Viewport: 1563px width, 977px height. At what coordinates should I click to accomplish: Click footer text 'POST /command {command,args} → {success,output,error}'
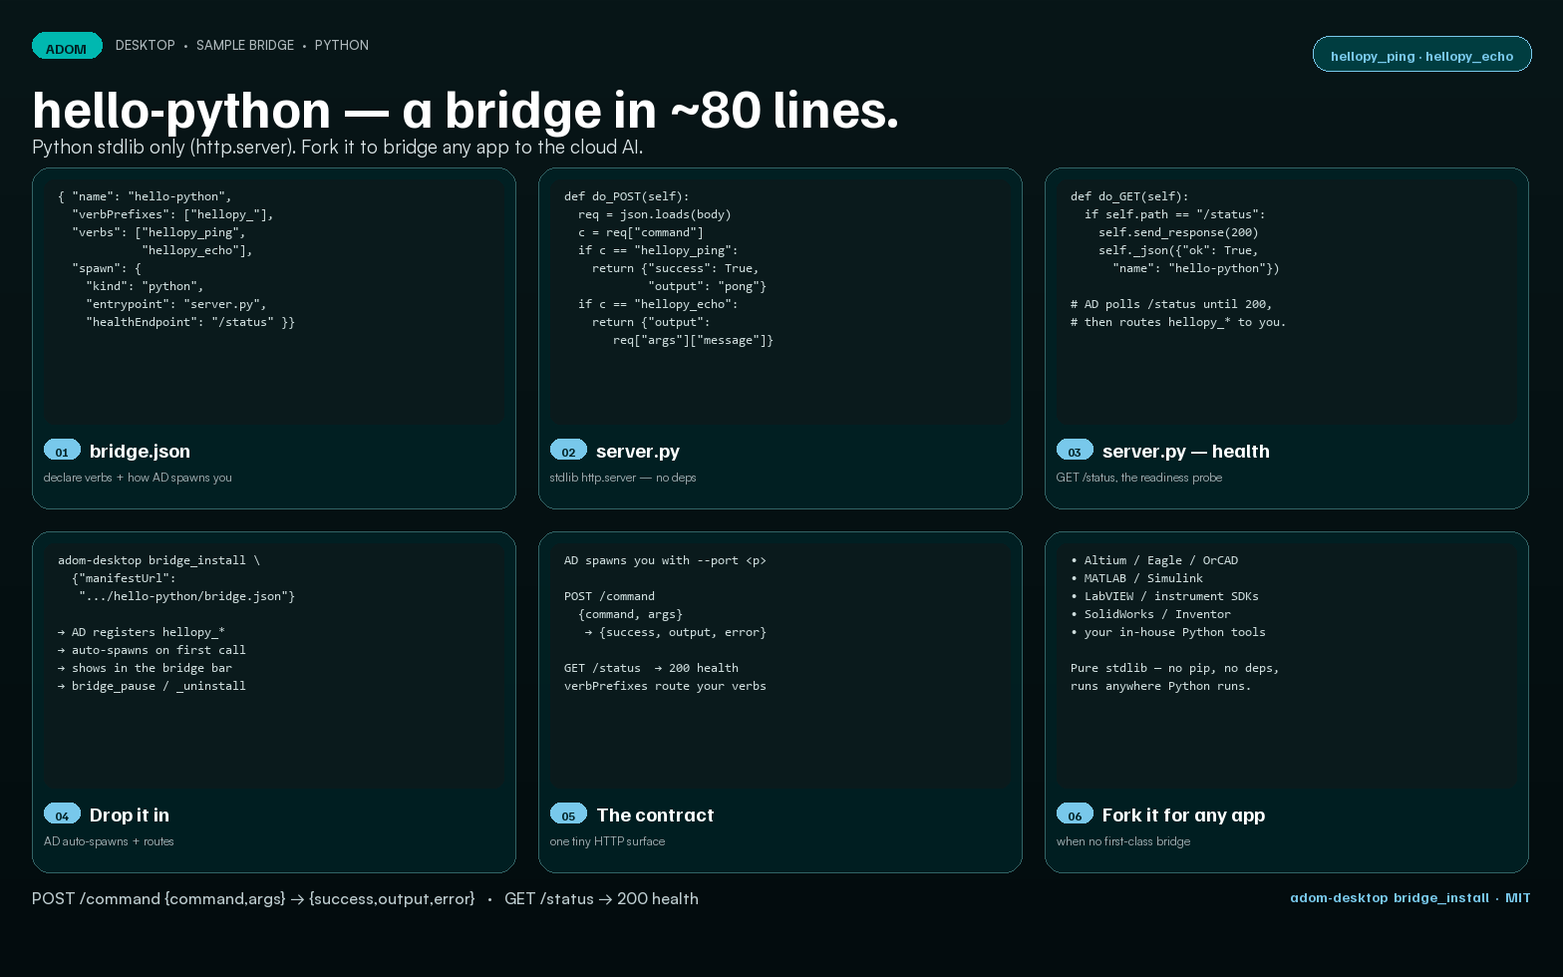click(x=253, y=899)
